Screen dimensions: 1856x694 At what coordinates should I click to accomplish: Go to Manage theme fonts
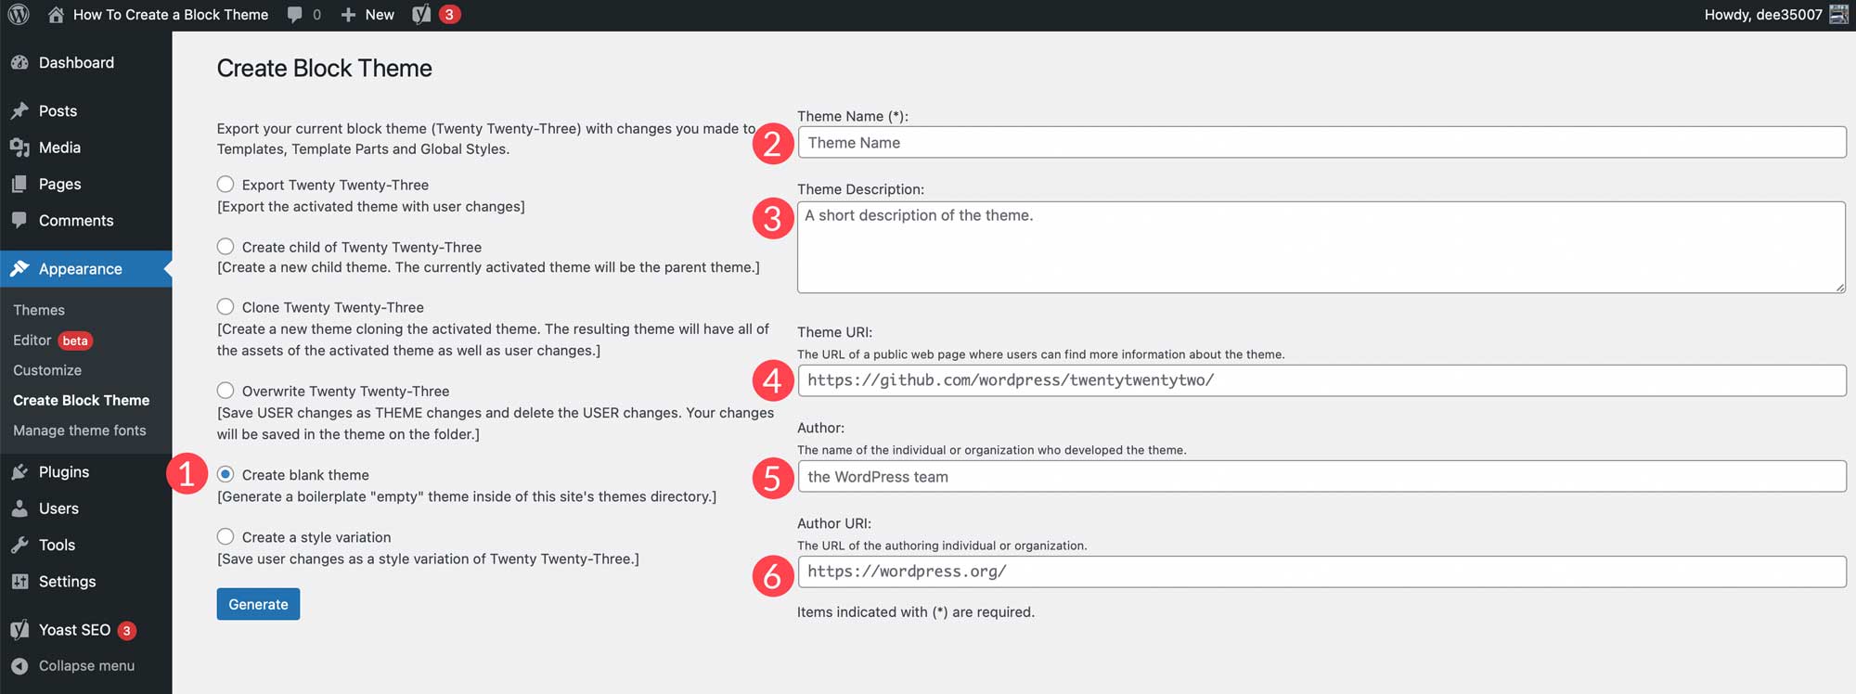point(80,431)
